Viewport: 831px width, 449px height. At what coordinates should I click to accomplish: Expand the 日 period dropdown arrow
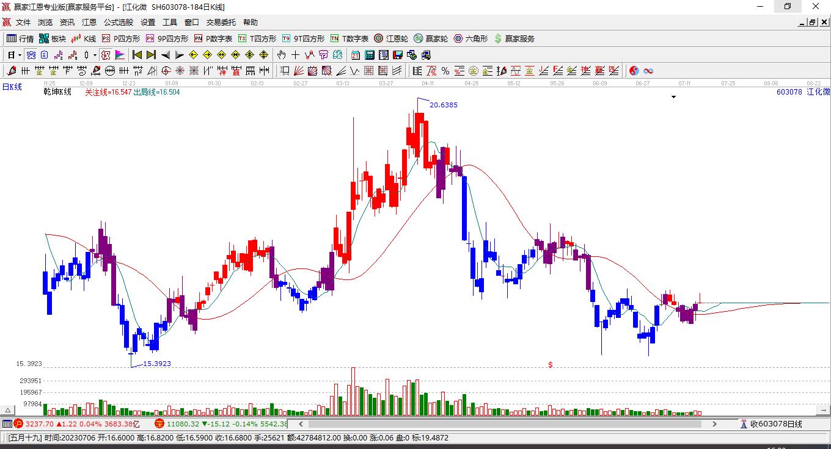coord(20,55)
